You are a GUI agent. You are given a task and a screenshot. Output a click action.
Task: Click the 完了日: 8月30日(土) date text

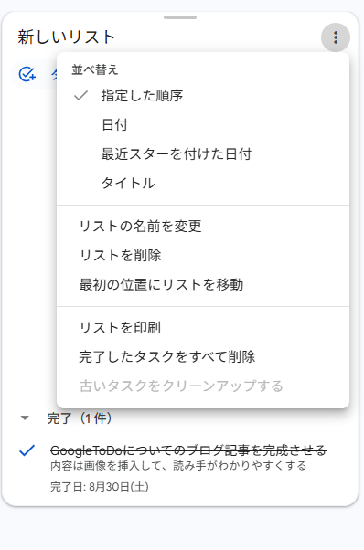click(100, 487)
